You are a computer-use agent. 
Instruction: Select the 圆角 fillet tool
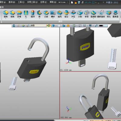(6, 14)
